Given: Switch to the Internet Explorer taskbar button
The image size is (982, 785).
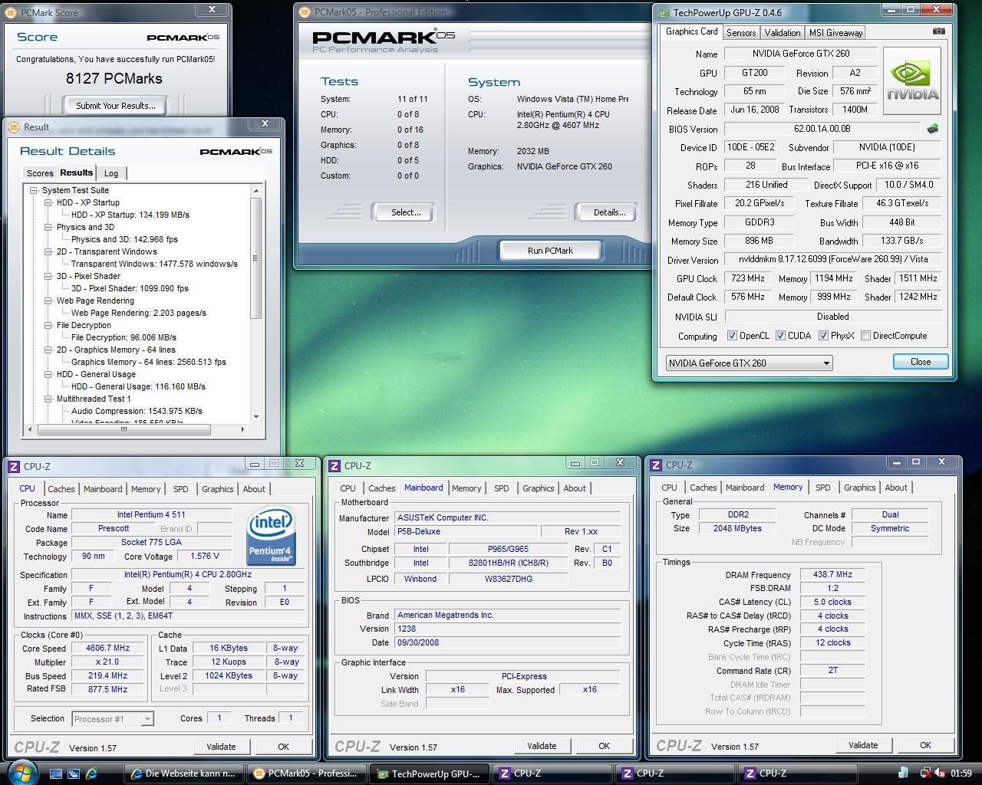Looking at the screenshot, I should pyautogui.click(x=184, y=774).
